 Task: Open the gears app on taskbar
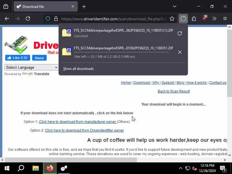[x=64, y=168]
